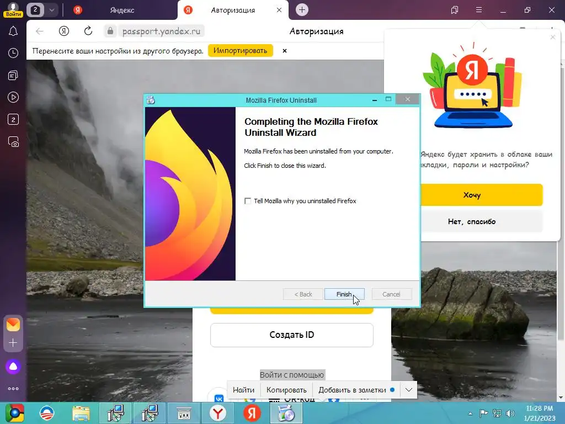The height and width of the screenshot is (424, 565).
Task: Check 'Tell Mozilla why you uninstalled Firefox'
Action: click(248, 201)
